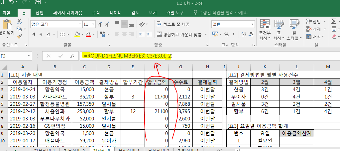The image size is (340, 151).
Task: Click the Cut scissors icon
Action: [19, 21]
